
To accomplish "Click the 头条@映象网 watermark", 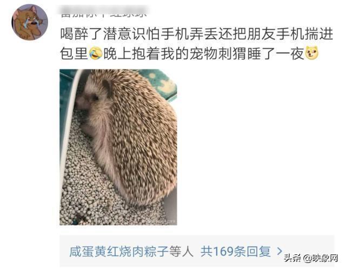I will coord(311,258).
